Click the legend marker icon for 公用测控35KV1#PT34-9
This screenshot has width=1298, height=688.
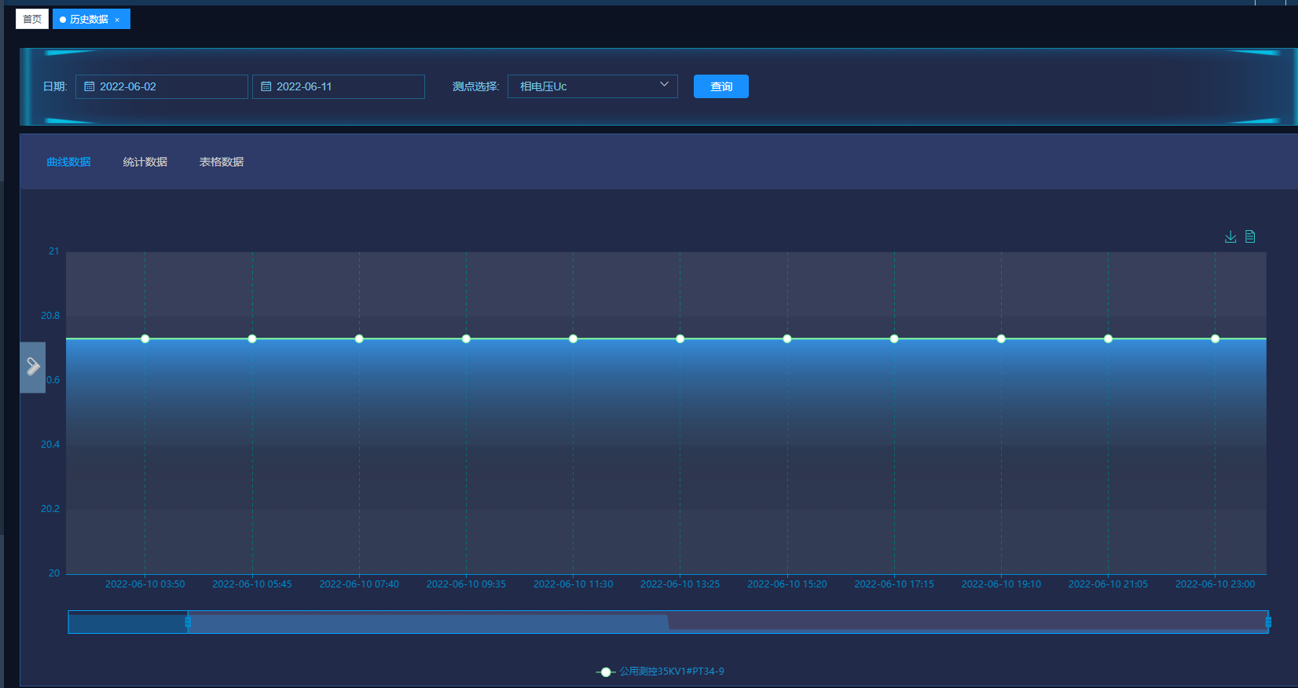[x=605, y=672]
